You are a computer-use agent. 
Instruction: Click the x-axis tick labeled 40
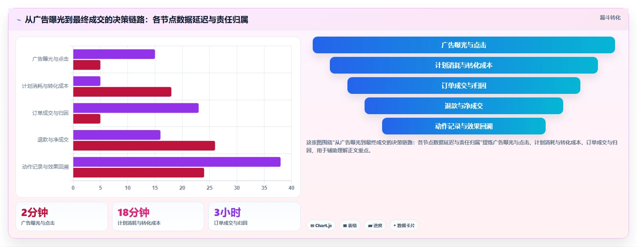tap(291, 188)
